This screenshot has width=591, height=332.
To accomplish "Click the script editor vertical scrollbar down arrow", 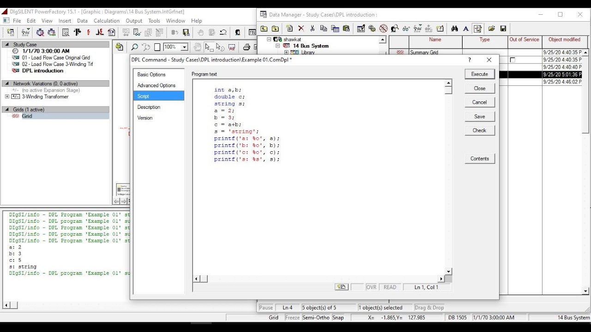I will click(448, 271).
